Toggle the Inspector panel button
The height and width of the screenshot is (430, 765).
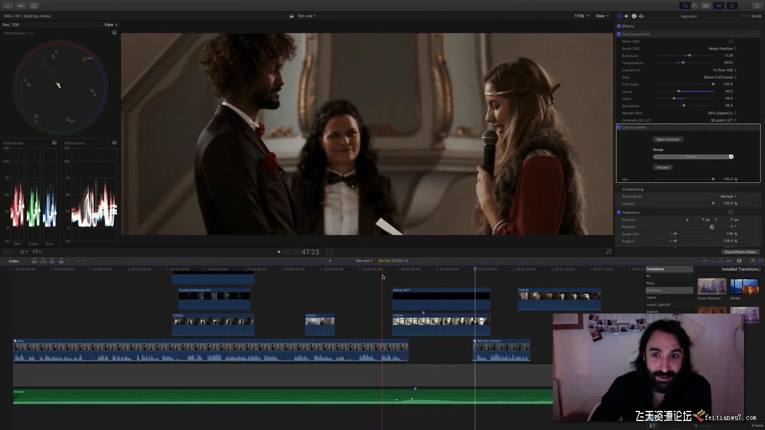[x=732, y=5]
